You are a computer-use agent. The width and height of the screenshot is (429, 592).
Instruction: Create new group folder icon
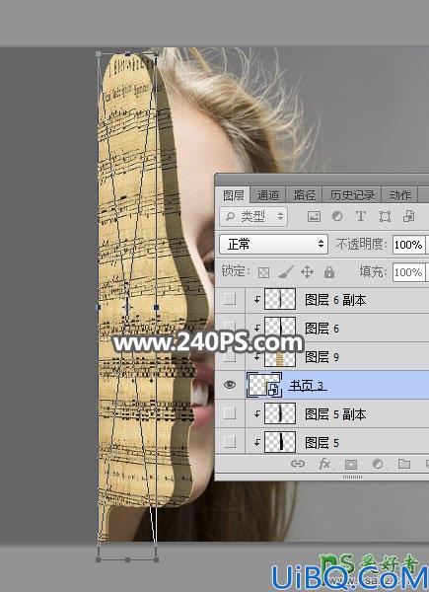pyautogui.click(x=404, y=464)
